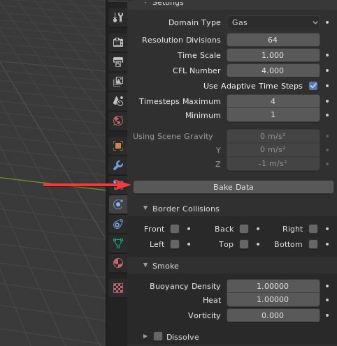This screenshot has width=337, height=346.
Task: Animate Top collision via its dot
Action: pyautogui.click(x=258, y=244)
